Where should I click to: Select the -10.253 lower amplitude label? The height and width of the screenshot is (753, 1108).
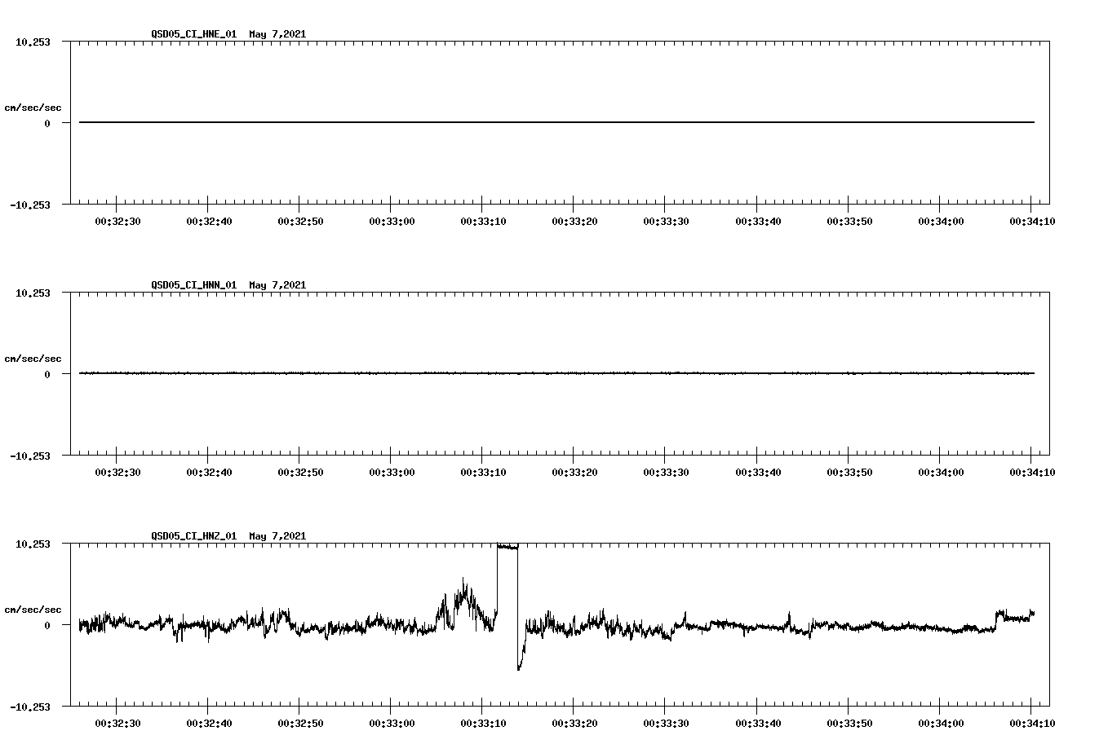(32, 204)
